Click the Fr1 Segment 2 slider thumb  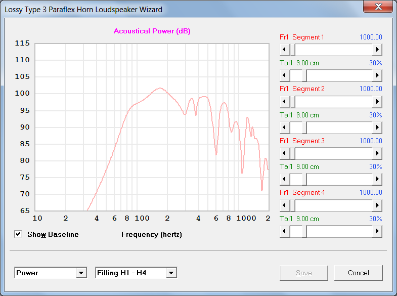(x=292, y=102)
